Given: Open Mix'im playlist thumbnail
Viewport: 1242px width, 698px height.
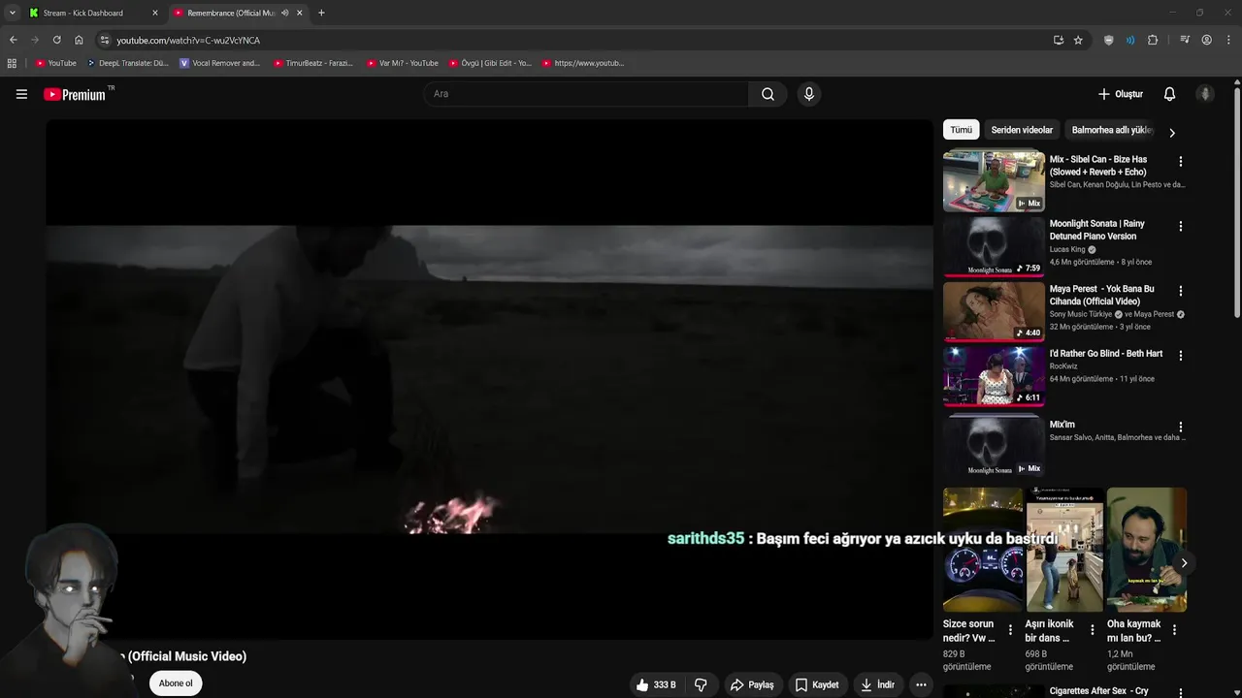Looking at the screenshot, I should pos(994,446).
